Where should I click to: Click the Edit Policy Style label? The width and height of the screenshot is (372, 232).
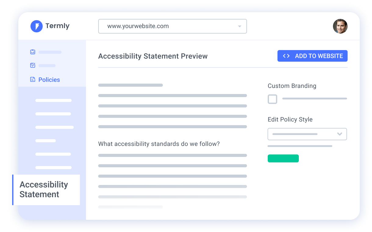click(290, 119)
